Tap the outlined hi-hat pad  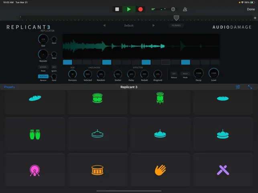pyautogui.click(x=98, y=134)
